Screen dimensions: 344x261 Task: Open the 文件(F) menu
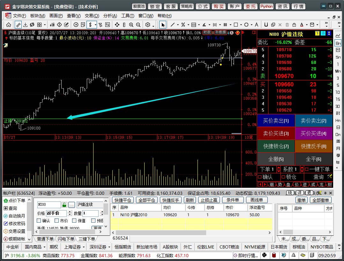[x=19, y=16]
